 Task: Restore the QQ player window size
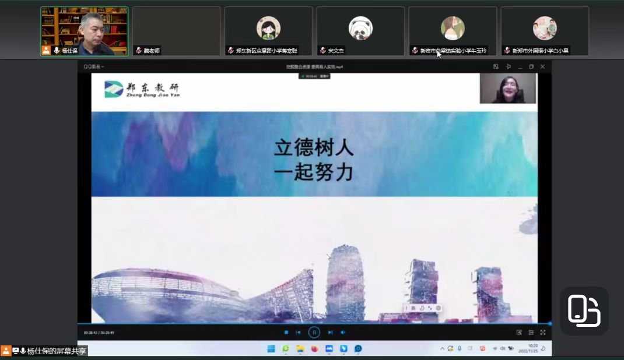point(531,67)
